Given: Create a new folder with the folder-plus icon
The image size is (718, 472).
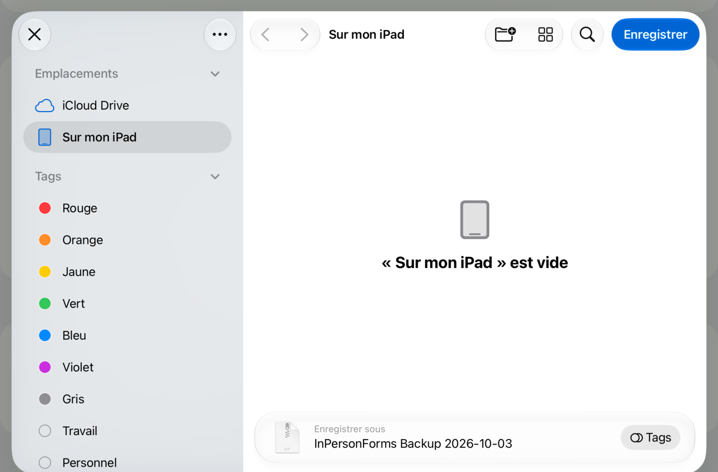Looking at the screenshot, I should point(505,34).
